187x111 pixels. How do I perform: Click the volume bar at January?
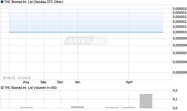pyautogui.click(x=78, y=107)
